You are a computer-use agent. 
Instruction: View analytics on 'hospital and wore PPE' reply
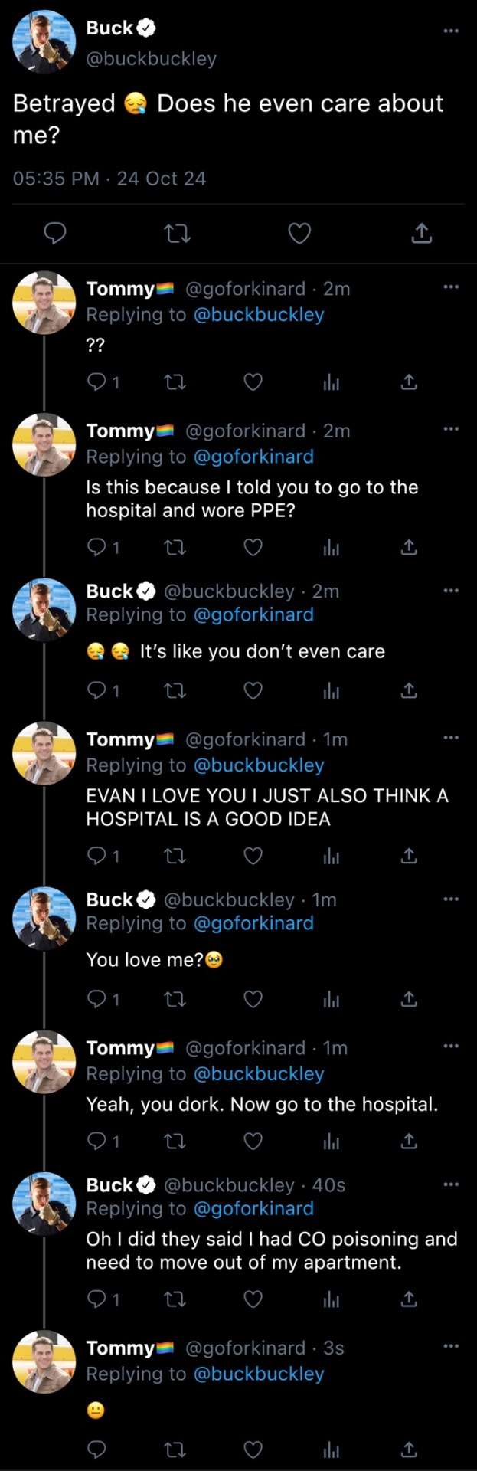332,547
